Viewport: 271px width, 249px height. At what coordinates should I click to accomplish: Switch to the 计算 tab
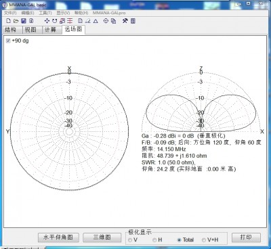click(50, 30)
